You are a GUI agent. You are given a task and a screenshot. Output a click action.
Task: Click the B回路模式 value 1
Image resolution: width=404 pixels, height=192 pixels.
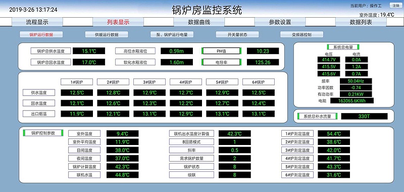pos(235,142)
